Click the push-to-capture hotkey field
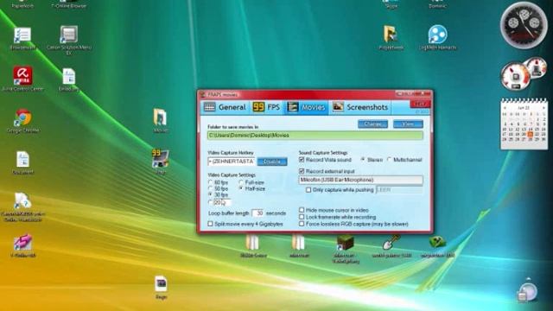This screenshot has height=311, width=553. (399, 190)
